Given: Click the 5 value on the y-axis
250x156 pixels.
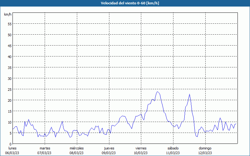Looking at the screenshot, I should [11, 133].
